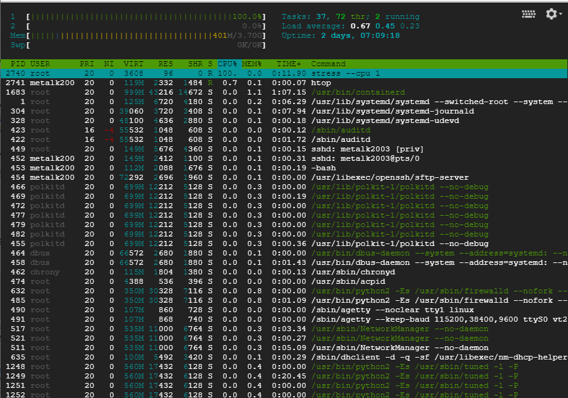Select the sftp-server process row
The width and height of the screenshot is (568, 398).
click(x=284, y=177)
